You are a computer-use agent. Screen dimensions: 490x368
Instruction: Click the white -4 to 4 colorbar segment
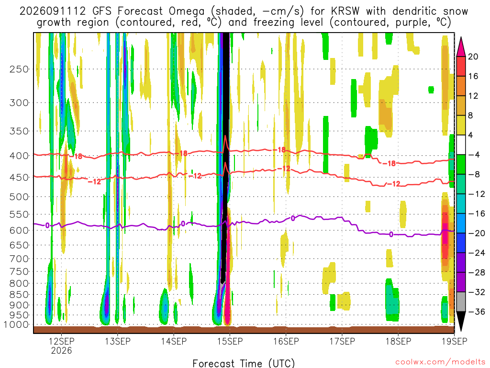point(461,145)
